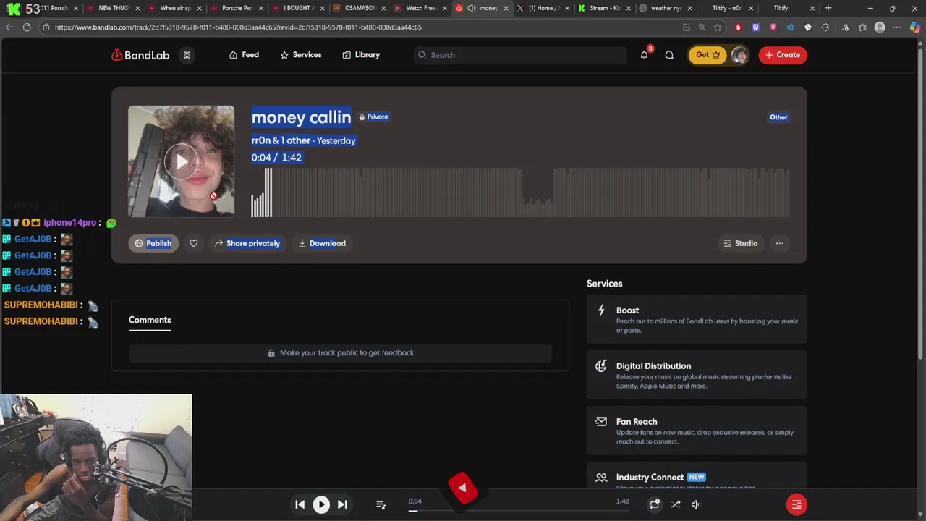926x521 pixels.
Task: Open the browser profile avatar icon
Action: tap(880, 27)
